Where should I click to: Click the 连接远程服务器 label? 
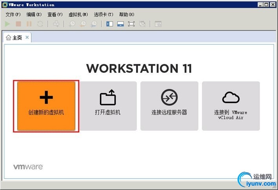pyautogui.click(x=169, y=112)
